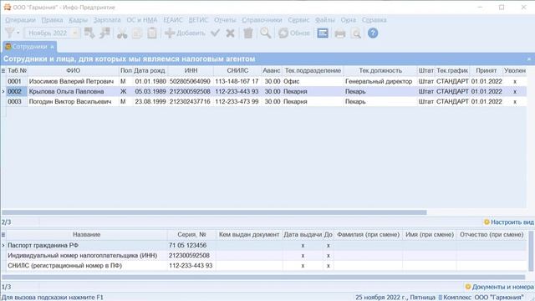The image size is (535, 301).
Task: Click the Обнов refresh button
Action: tap(294, 33)
